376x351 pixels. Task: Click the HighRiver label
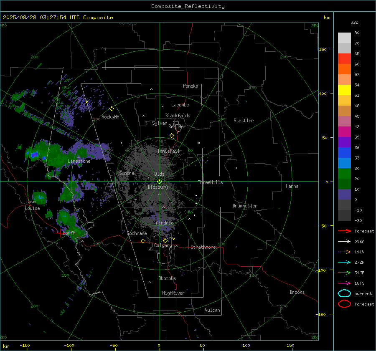point(173,293)
